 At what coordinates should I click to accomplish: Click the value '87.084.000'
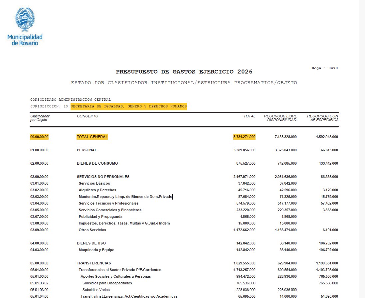coord(247,197)
